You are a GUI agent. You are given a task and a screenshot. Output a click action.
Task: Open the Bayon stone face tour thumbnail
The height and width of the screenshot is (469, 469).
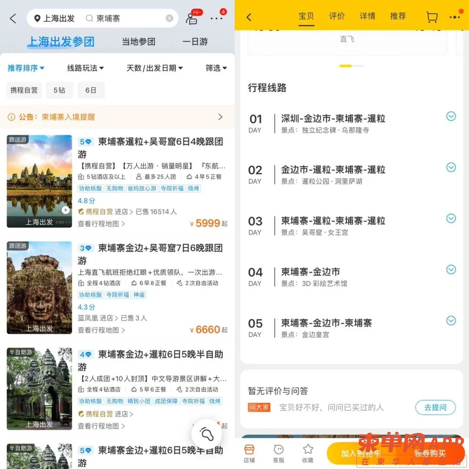pyautogui.click(x=39, y=287)
